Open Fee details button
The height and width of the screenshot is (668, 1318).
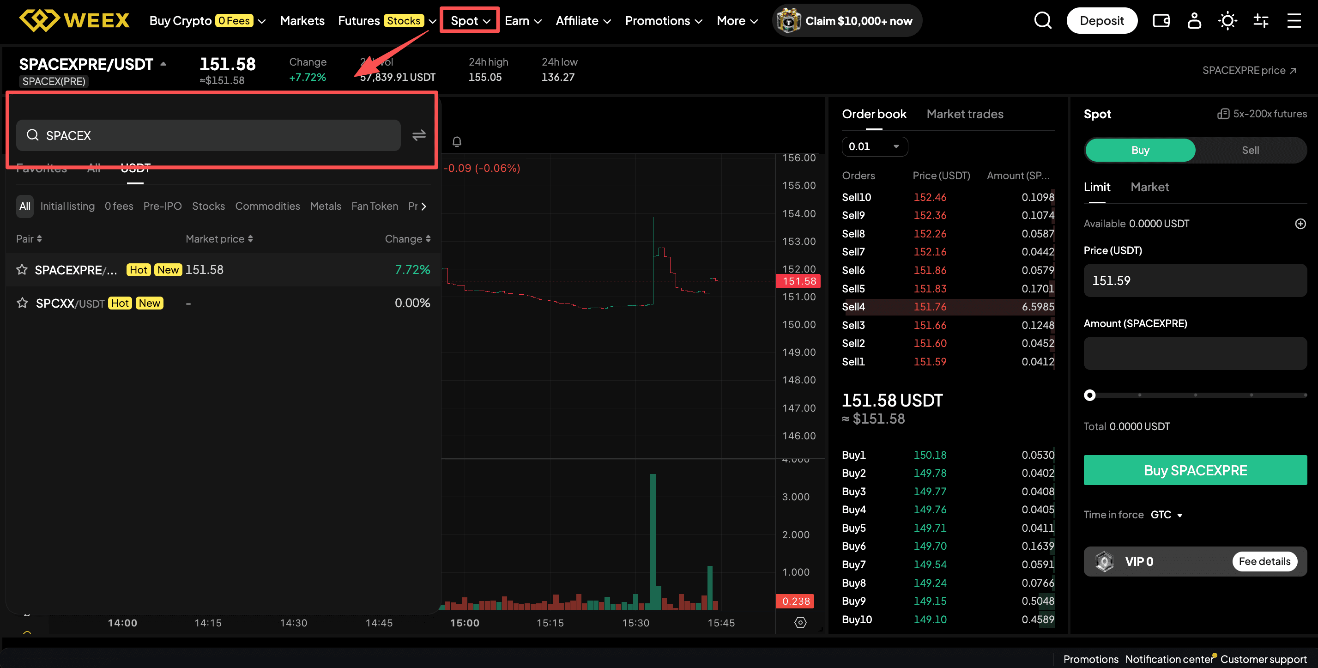[1264, 562]
